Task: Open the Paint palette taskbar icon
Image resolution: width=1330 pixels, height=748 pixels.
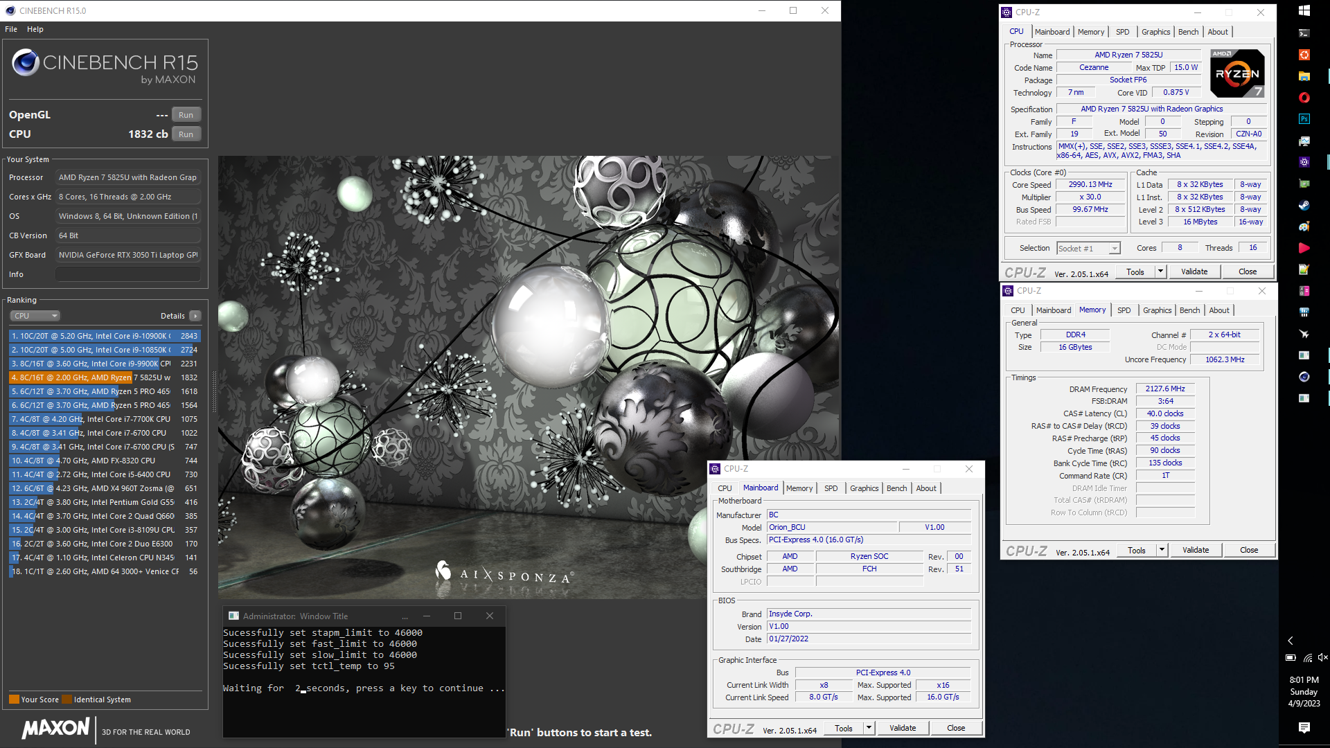Action: (x=1304, y=226)
